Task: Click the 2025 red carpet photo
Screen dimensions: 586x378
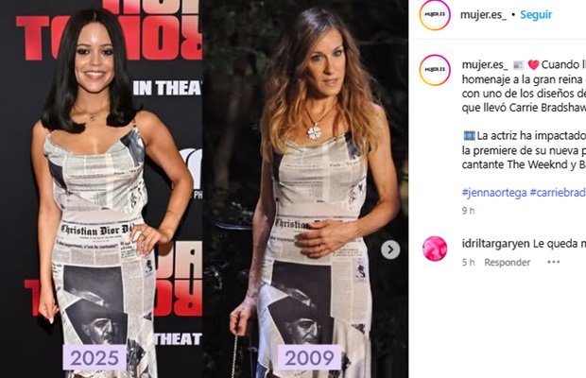Action: point(101,189)
